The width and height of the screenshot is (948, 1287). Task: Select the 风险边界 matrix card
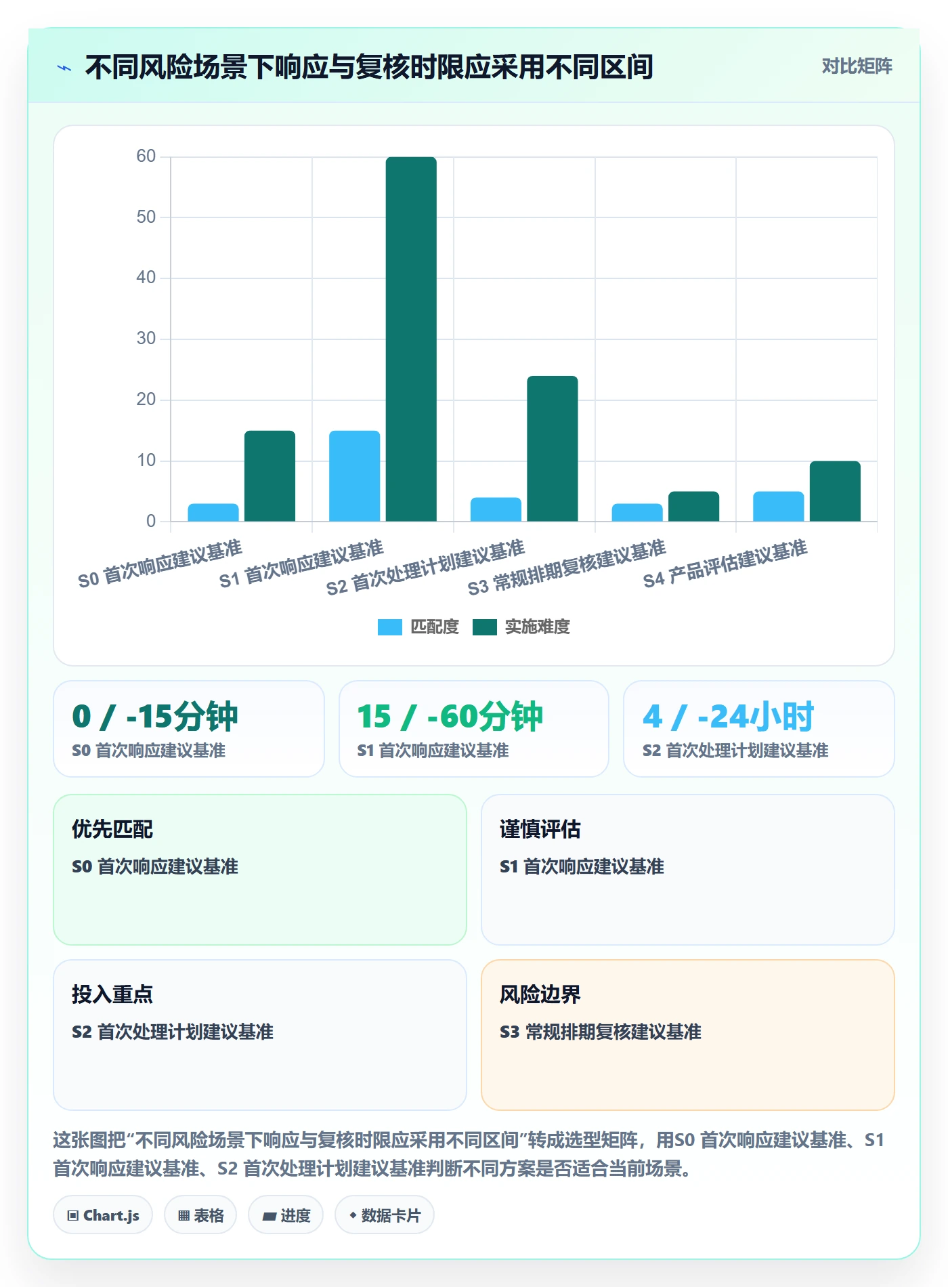pos(688,1035)
